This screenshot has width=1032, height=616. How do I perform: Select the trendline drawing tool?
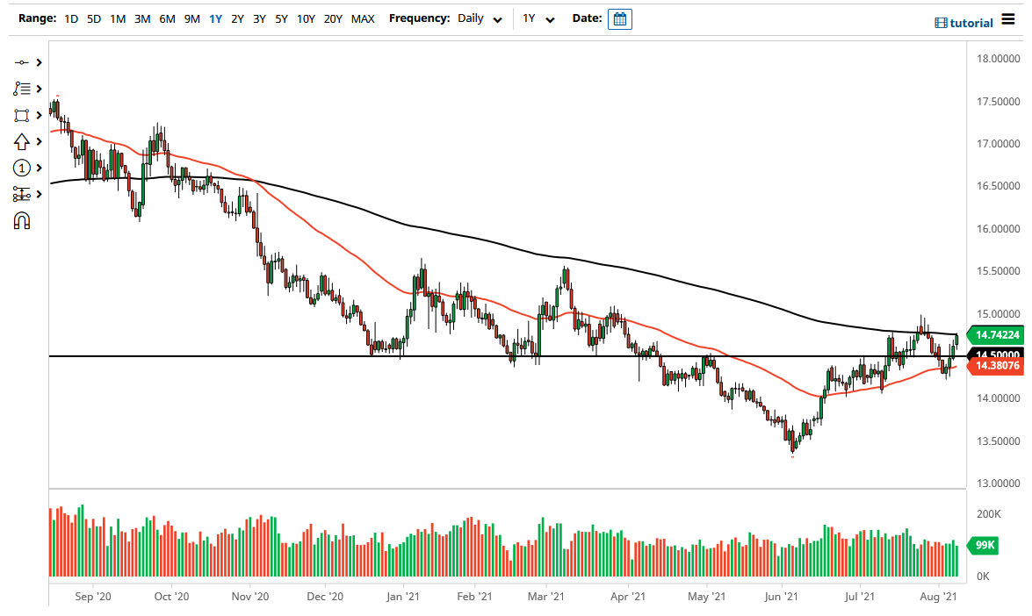coord(21,62)
